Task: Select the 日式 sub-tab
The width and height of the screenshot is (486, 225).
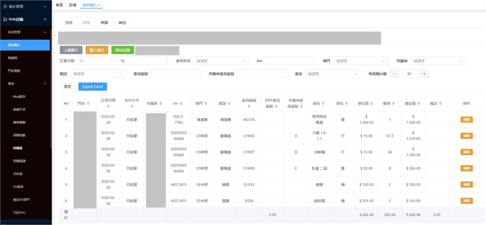Action: 69,22
